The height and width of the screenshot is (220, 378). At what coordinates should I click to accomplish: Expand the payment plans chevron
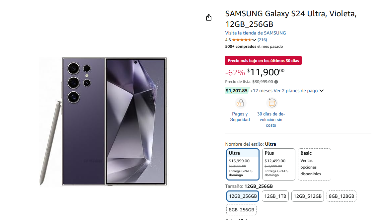pyautogui.click(x=321, y=91)
